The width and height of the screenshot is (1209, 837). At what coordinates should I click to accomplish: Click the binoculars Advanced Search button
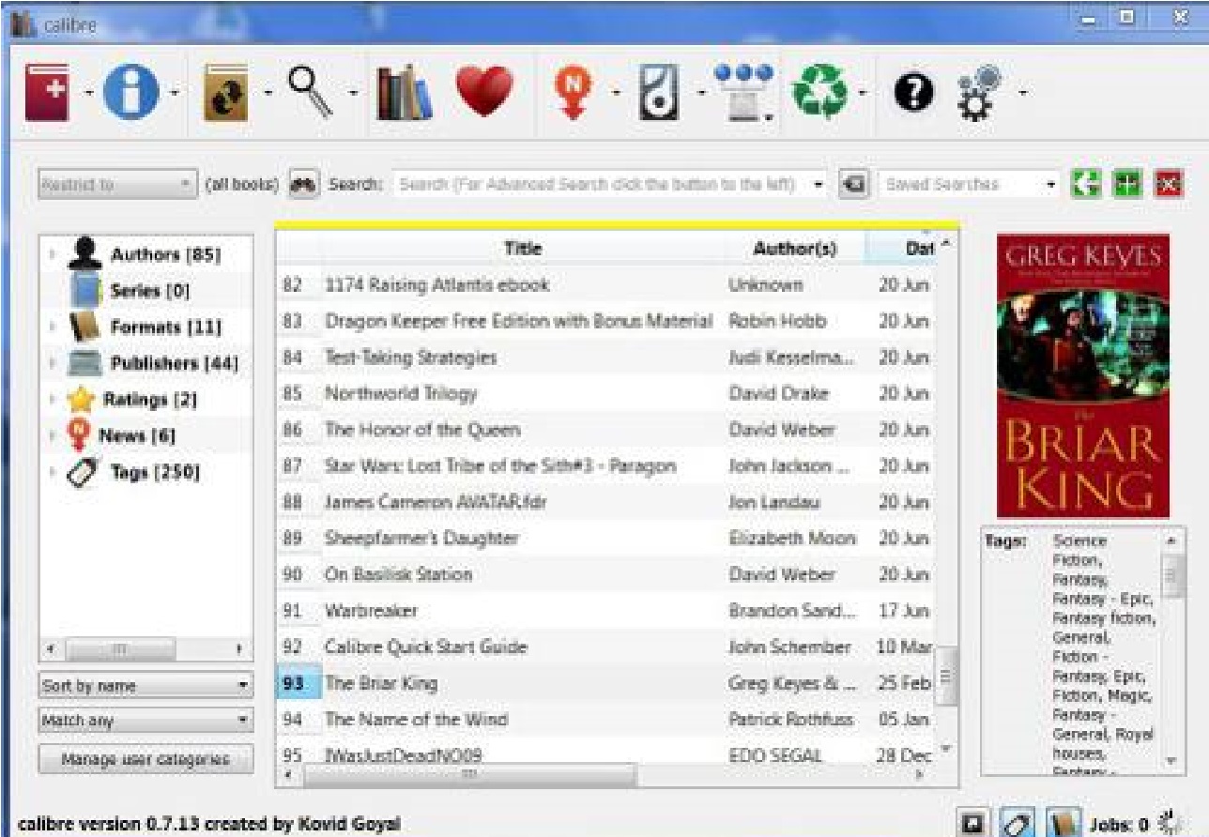click(x=304, y=184)
